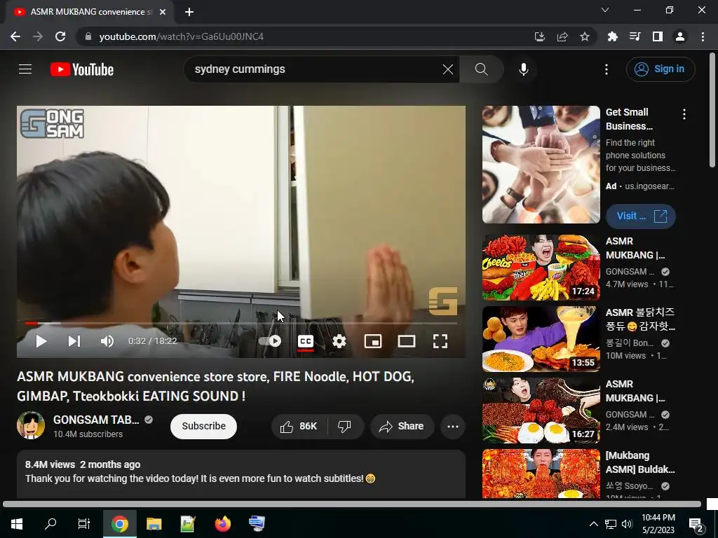Image resolution: width=718 pixels, height=538 pixels.
Task: Dislike the video
Action: point(344,427)
